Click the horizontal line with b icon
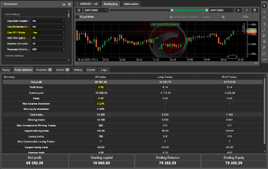 [x=264, y=24]
